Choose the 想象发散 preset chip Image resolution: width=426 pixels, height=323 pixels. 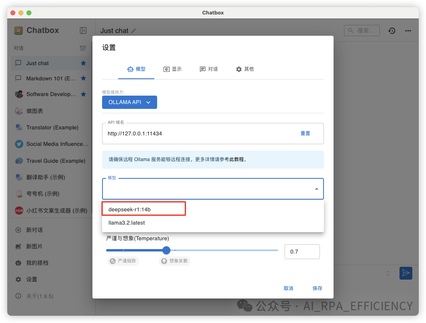pos(175,261)
